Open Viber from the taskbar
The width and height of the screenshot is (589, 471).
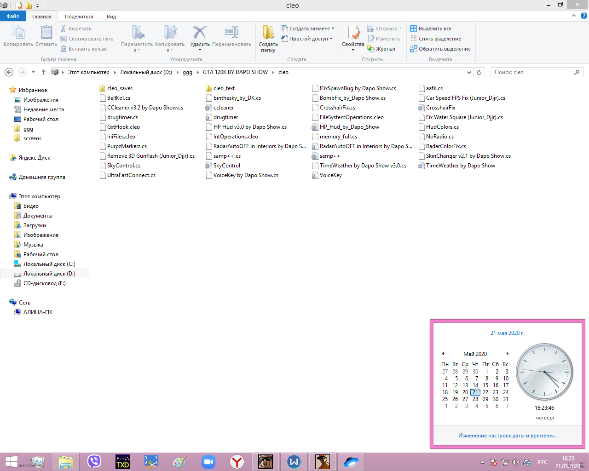click(x=94, y=461)
